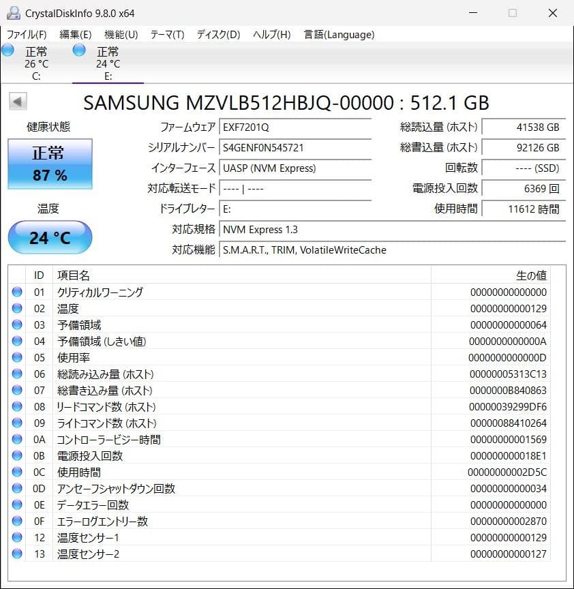Click status orb of row 01 クリティカルワーニング
The image size is (574, 589).
(17, 292)
